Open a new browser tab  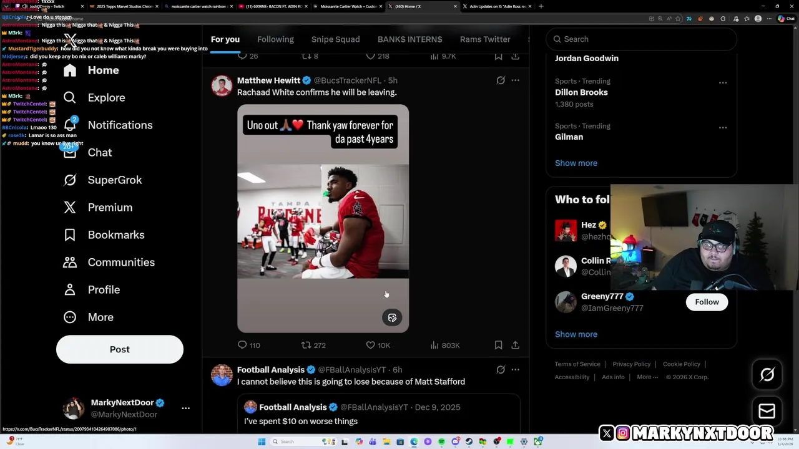541,6
